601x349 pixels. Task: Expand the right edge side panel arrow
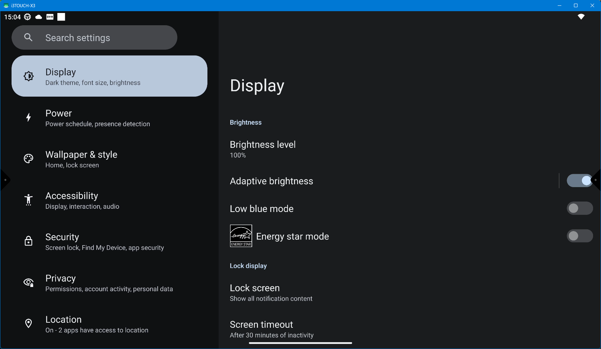click(596, 180)
